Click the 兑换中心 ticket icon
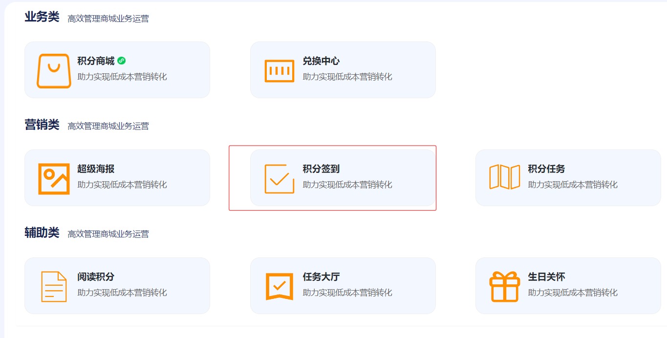This screenshot has width=667, height=338. 280,71
